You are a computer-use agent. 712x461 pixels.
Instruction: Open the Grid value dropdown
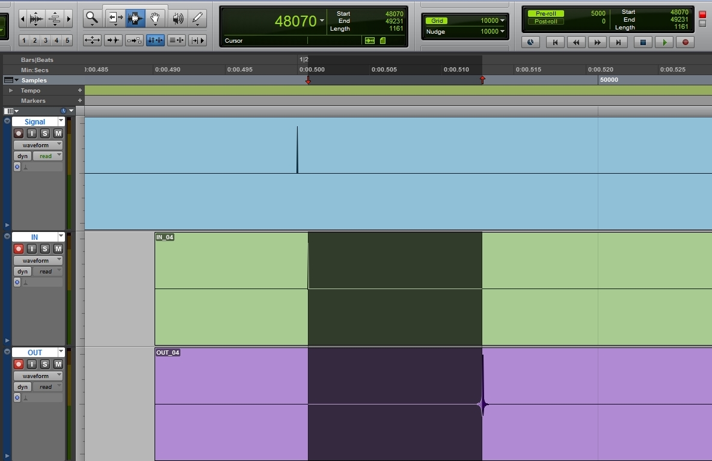pos(502,20)
